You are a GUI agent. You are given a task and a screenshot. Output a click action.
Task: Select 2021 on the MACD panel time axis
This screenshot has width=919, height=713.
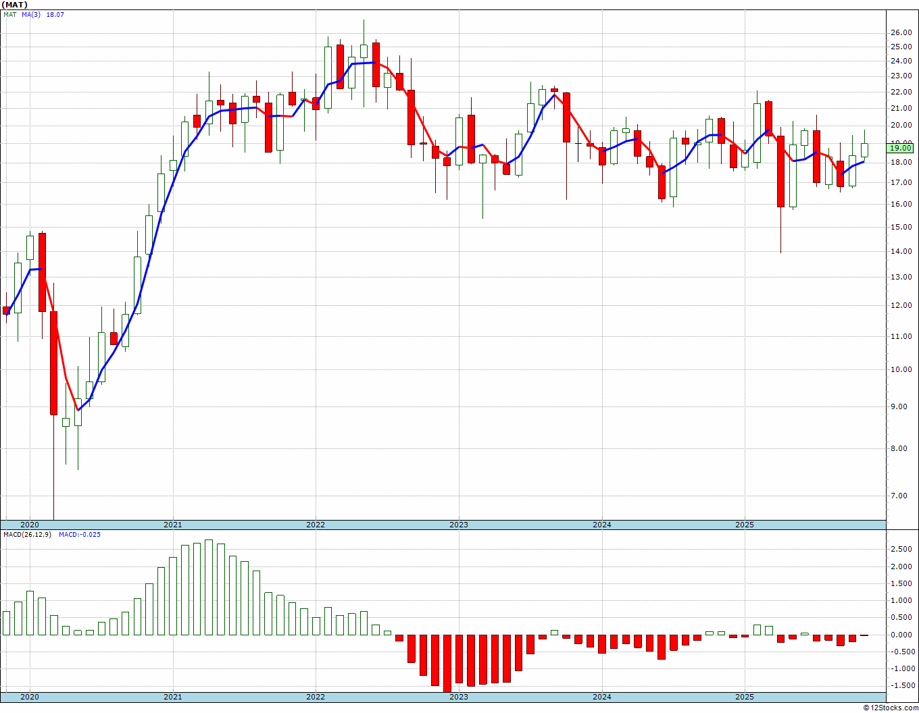pyautogui.click(x=172, y=697)
